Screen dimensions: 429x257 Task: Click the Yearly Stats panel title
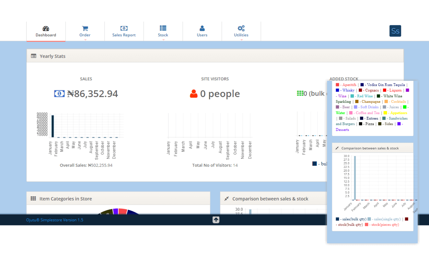53,56
